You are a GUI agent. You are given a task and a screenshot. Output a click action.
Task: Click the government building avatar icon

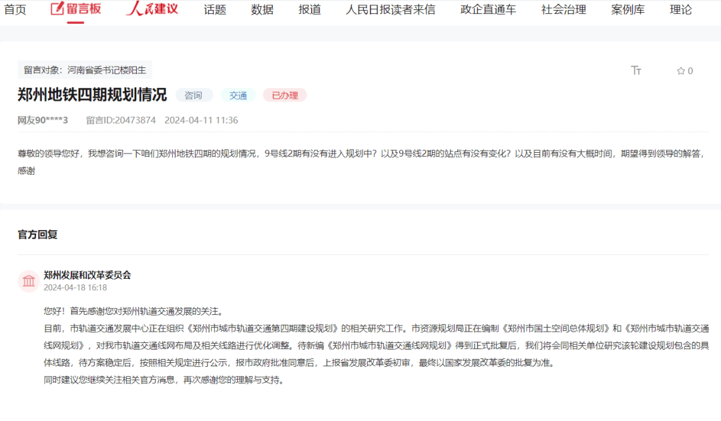point(29,281)
